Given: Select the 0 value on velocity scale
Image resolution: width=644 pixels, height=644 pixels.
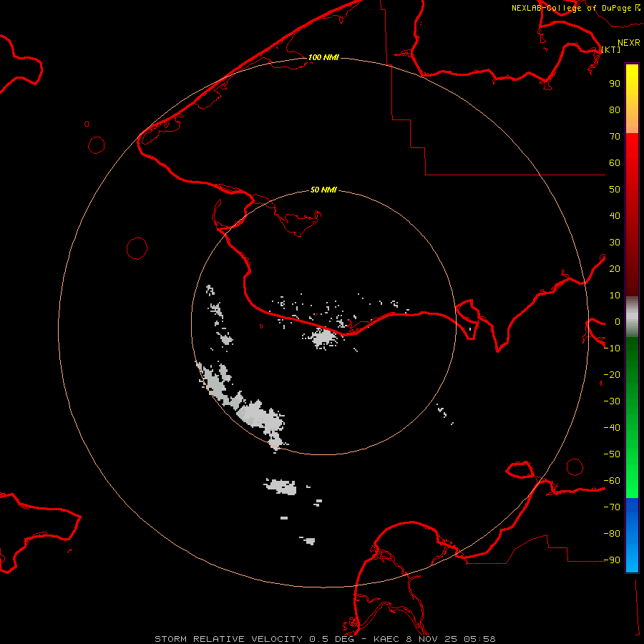Looking at the screenshot, I should (x=618, y=322).
